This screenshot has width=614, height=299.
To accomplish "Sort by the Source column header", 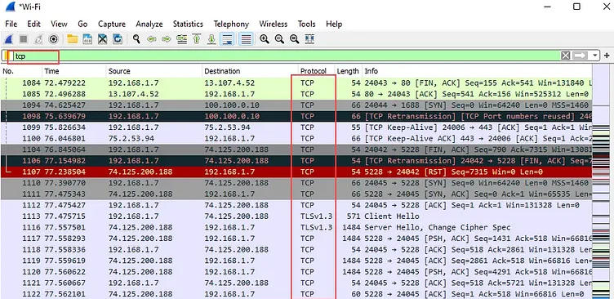I will click(x=153, y=71).
